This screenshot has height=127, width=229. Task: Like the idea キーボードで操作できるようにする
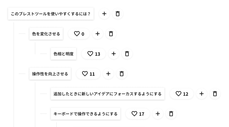click(x=138, y=114)
